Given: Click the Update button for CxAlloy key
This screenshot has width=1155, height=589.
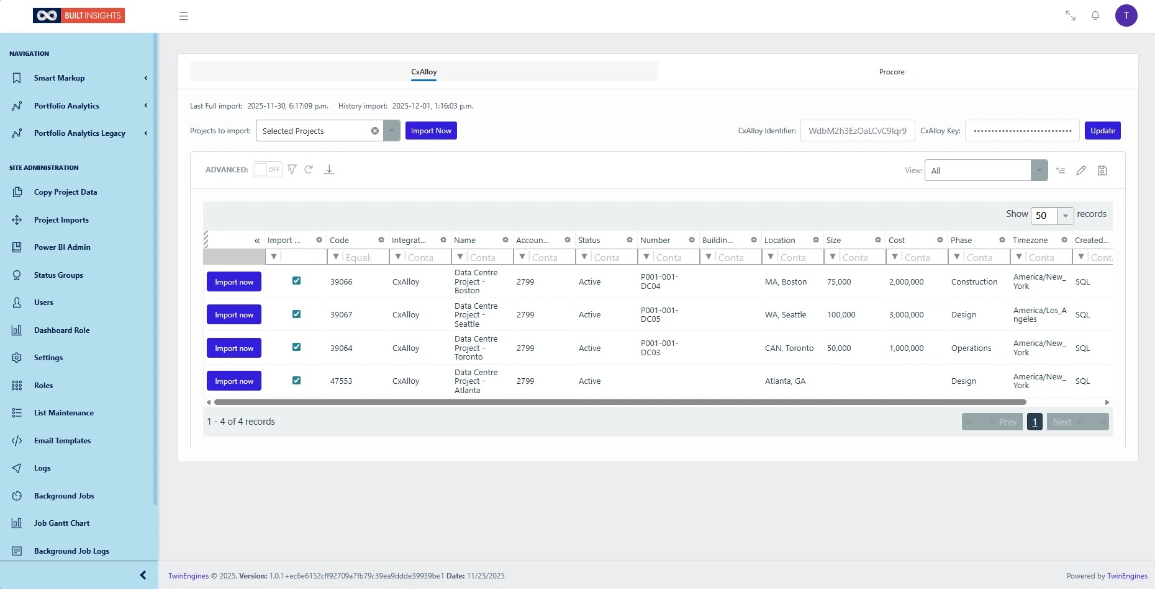Looking at the screenshot, I should pos(1102,131).
